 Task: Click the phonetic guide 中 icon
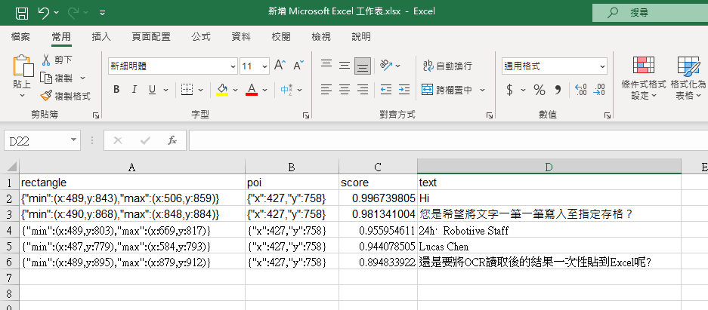(x=286, y=90)
